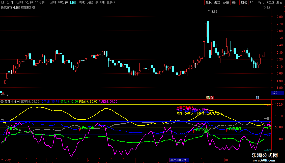This screenshot has width=285, height=163.
Task: Toggle the left sidebar panel icon
Action: pyautogui.click(x=3, y=3)
